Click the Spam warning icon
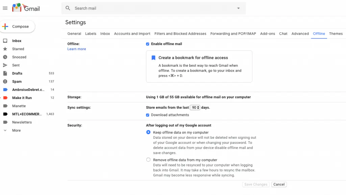This screenshot has width=346, height=195. tap(5, 82)
